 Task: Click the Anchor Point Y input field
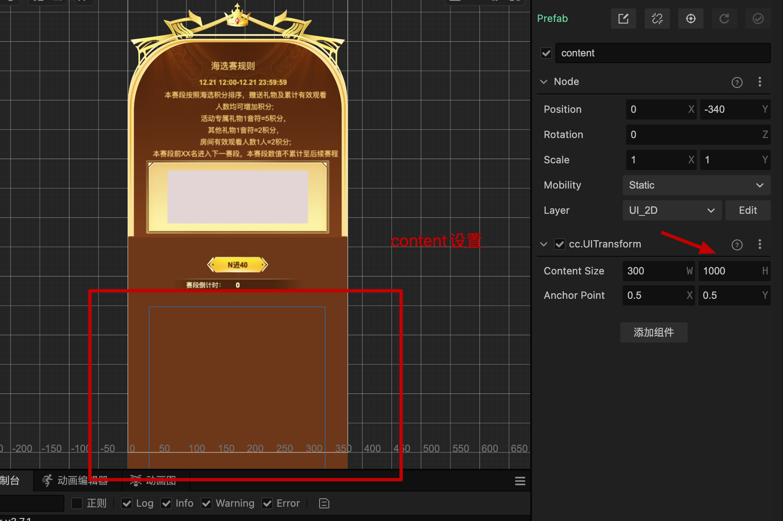tap(734, 295)
